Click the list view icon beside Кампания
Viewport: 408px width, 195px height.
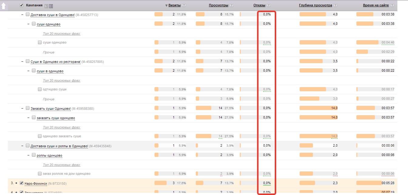click(x=51, y=6)
